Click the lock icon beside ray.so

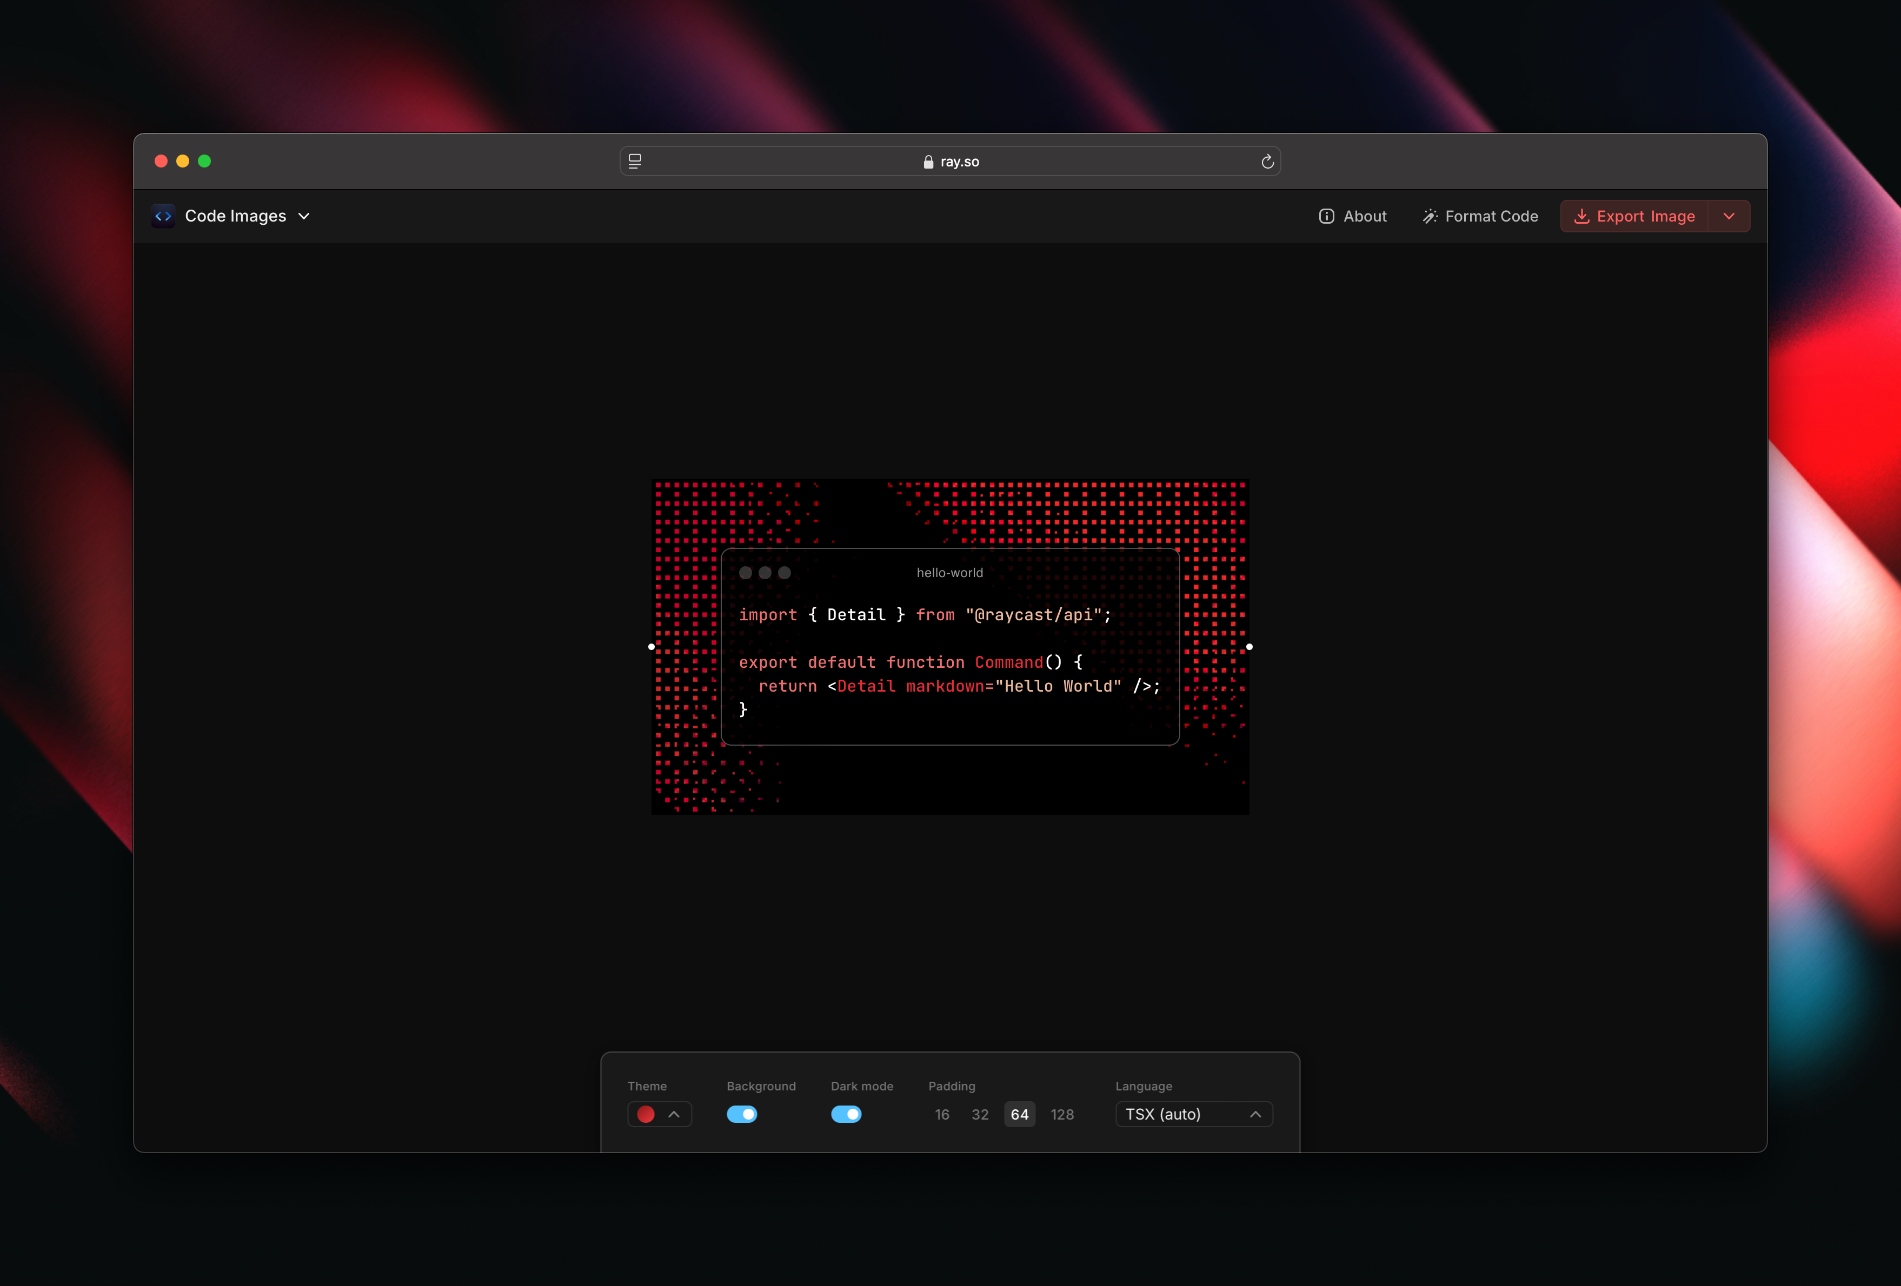point(928,162)
